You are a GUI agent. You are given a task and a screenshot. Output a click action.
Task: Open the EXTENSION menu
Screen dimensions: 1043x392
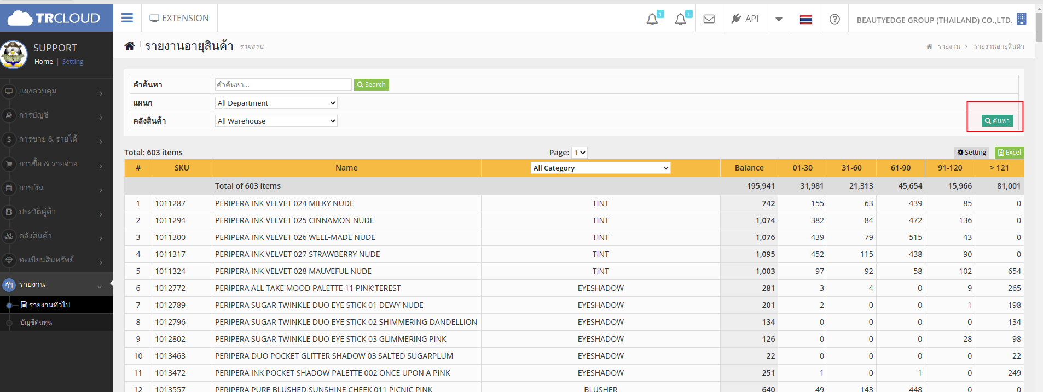(x=179, y=18)
